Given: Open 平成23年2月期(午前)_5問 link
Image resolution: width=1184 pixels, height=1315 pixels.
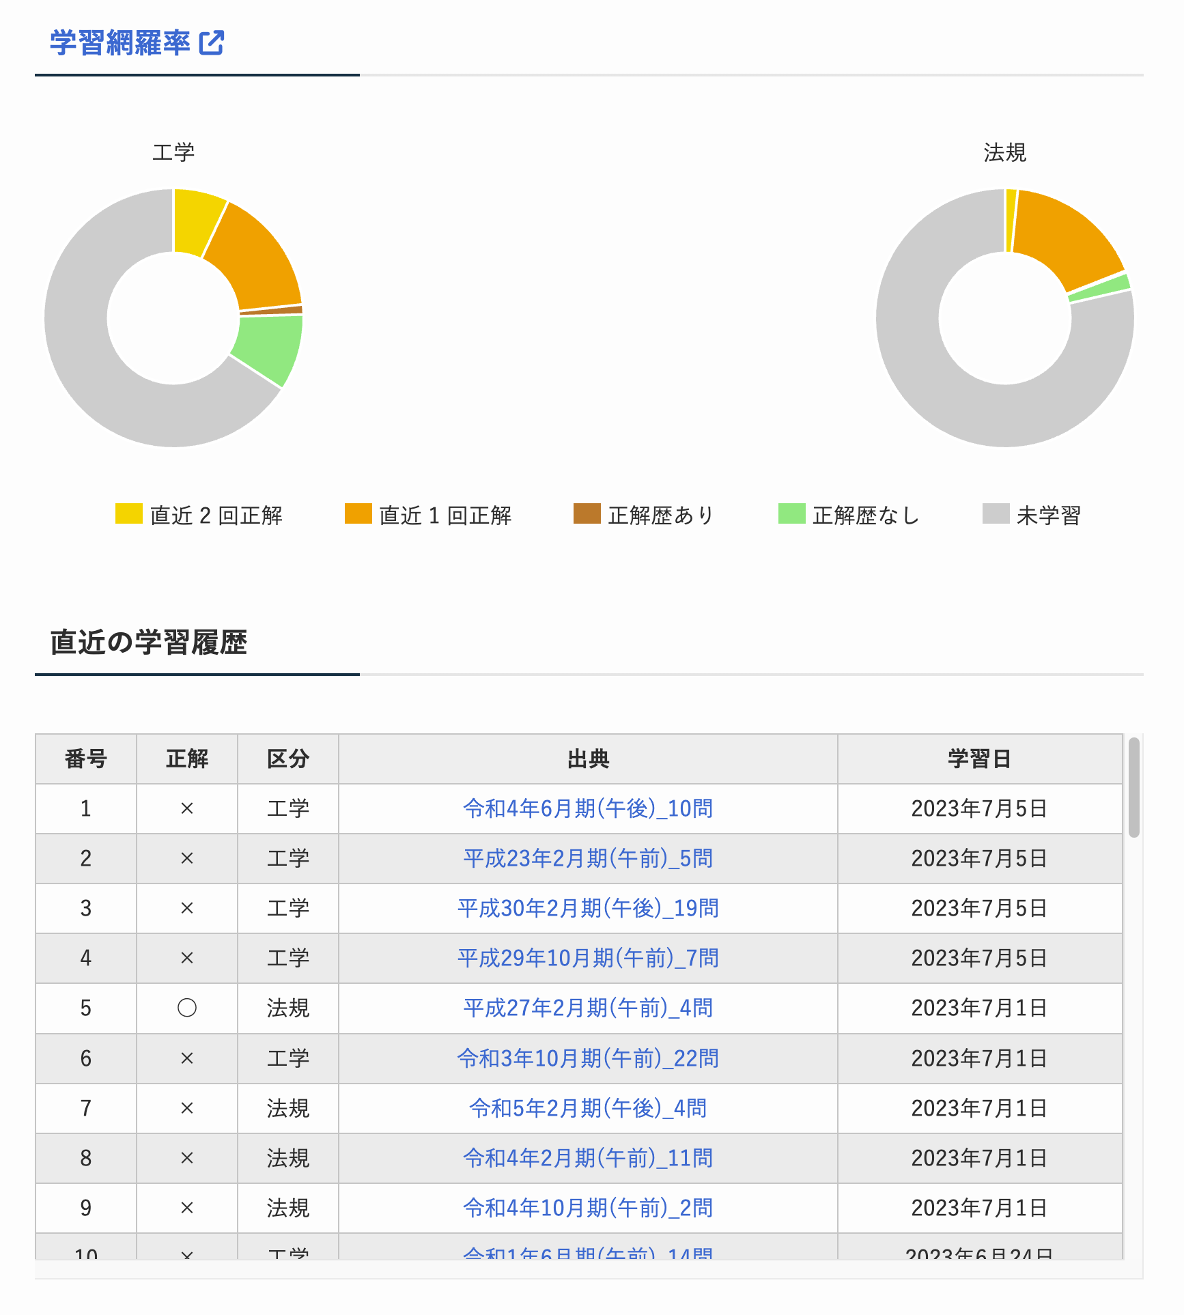Looking at the screenshot, I should 587,858.
